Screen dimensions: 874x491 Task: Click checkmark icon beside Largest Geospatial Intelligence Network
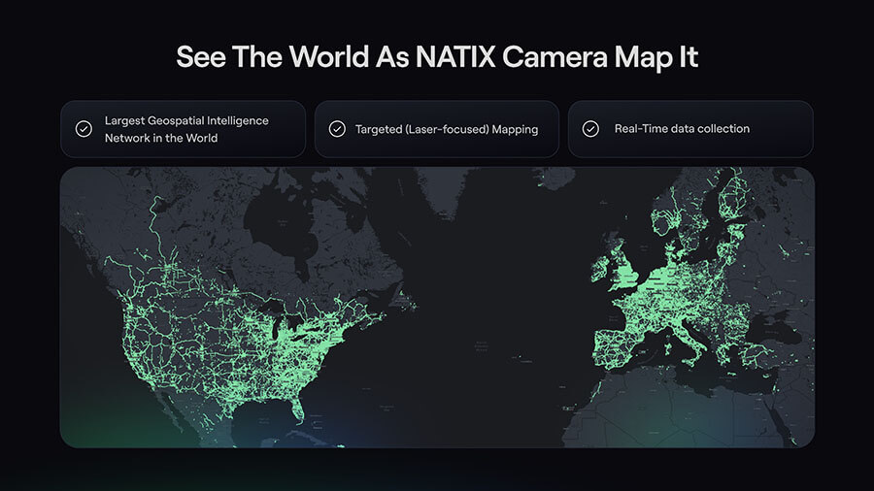(x=84, y=129)
